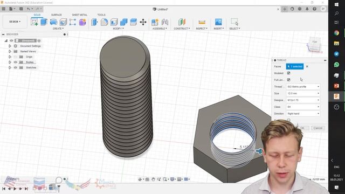Open the Designation dropdown M12x1.75
Viewport: 345px width, 194px height.
tap(303, 100)
